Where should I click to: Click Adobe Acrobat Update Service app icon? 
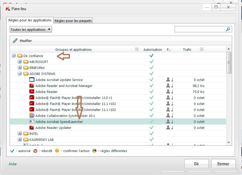(x=32, y=80)
